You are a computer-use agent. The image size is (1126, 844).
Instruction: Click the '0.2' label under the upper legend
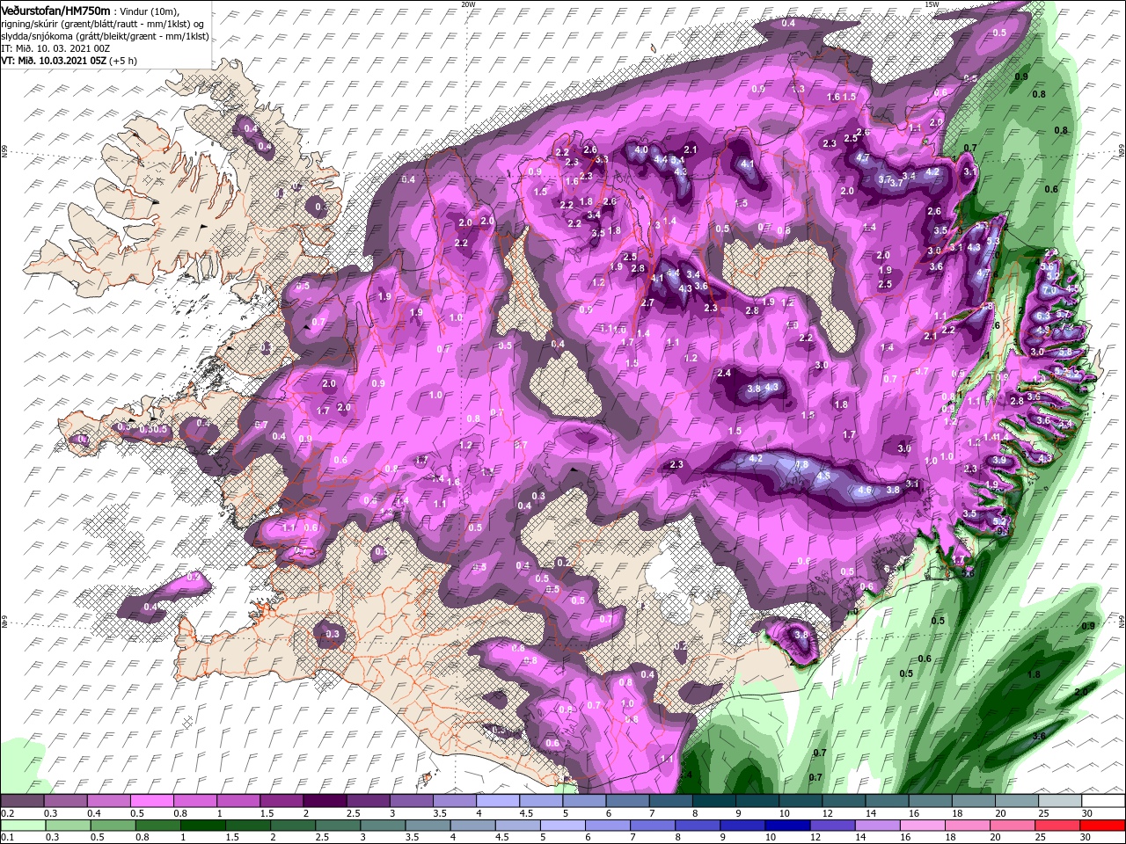pos(7,814)
